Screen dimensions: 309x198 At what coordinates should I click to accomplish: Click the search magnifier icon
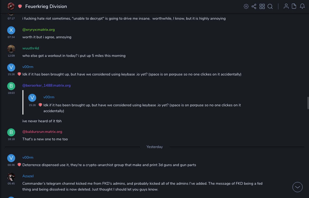click(x=270, y=6)
